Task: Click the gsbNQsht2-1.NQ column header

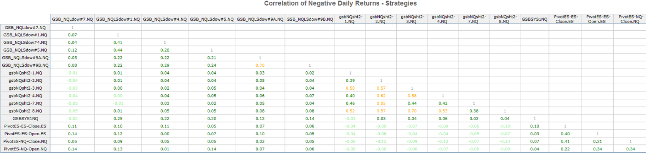Action: pos(350,19)
